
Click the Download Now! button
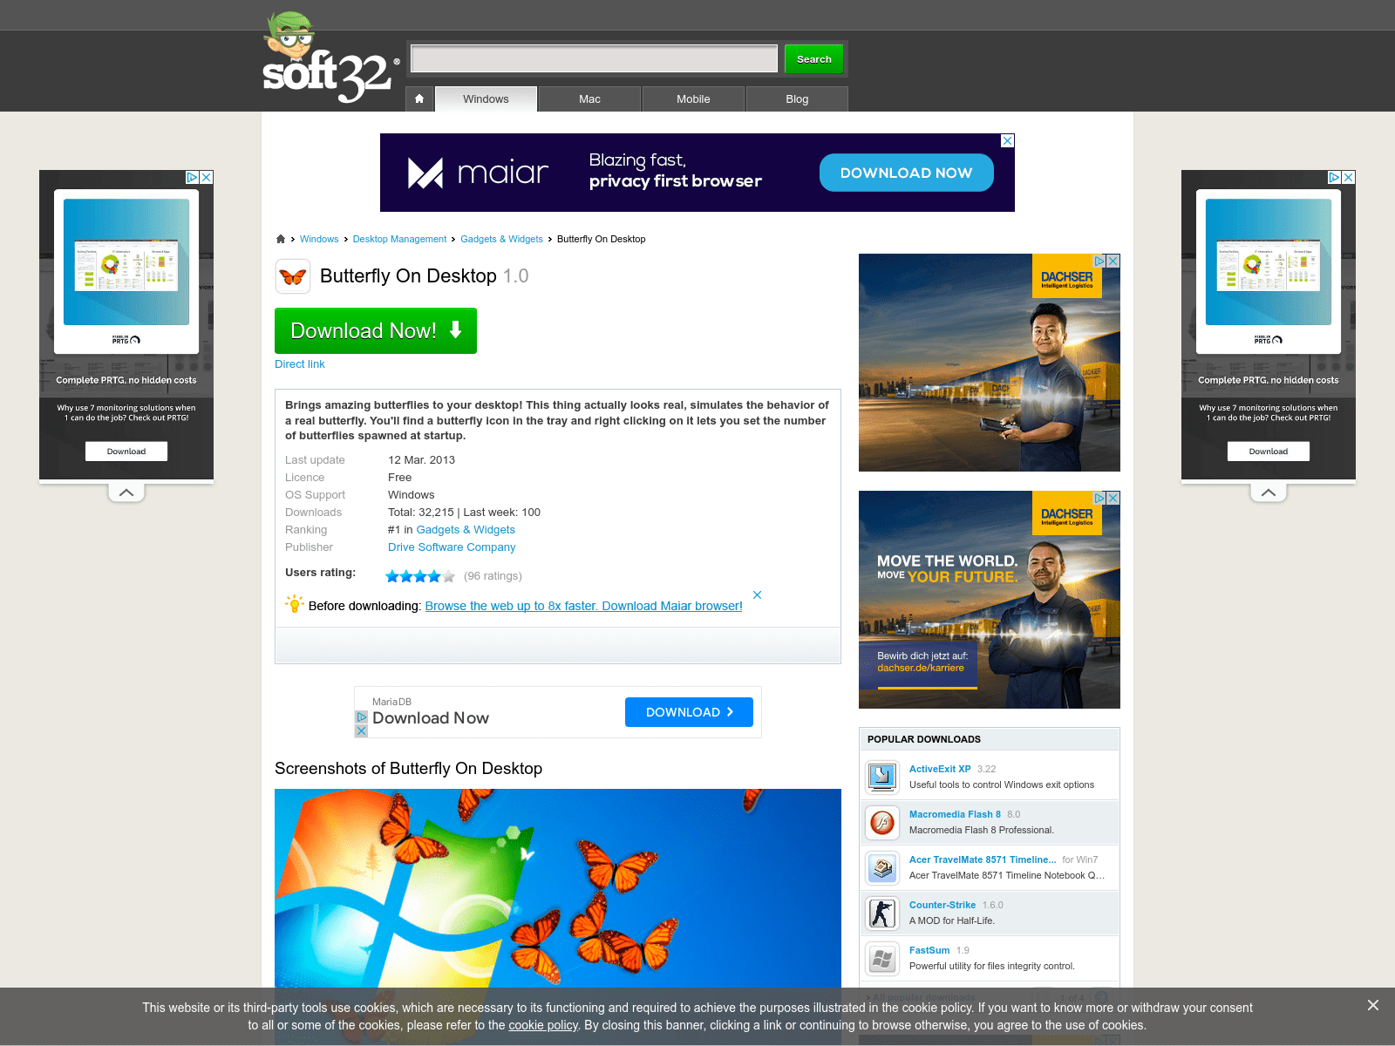click(376, 330)
